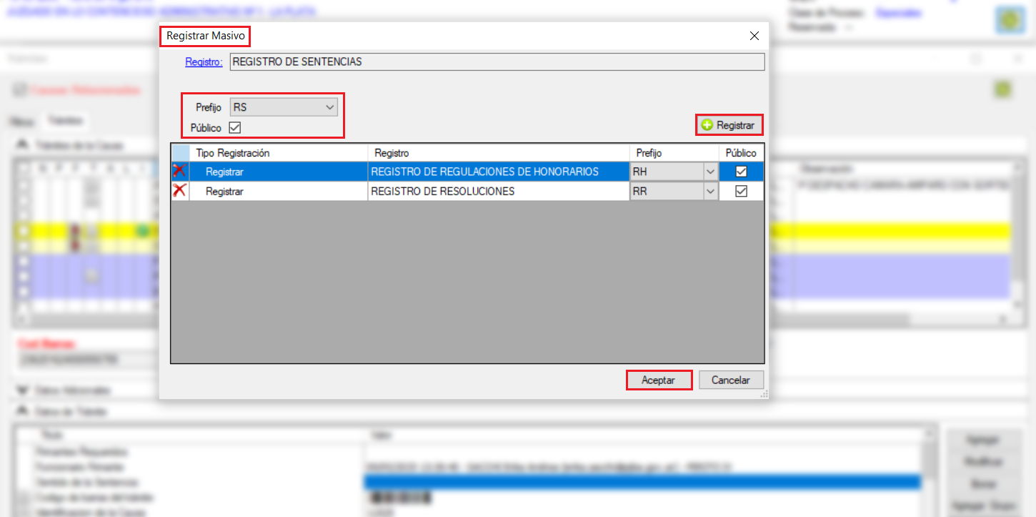Click the dialog resize grip corner
The image size is (1036, 517).
pos(764,394)
